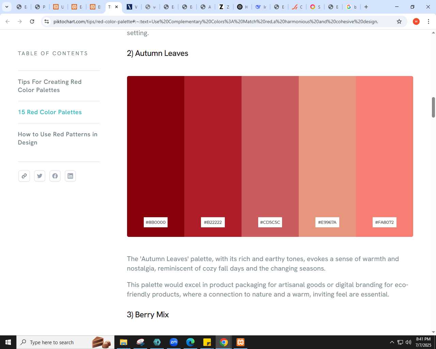Screen dimensions: 436x349
Task: Copy the article link with the chain icon
Action: click(x=24, y=176)
